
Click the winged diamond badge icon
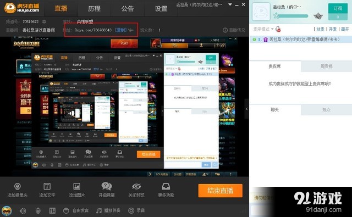(x=318, y=16)
